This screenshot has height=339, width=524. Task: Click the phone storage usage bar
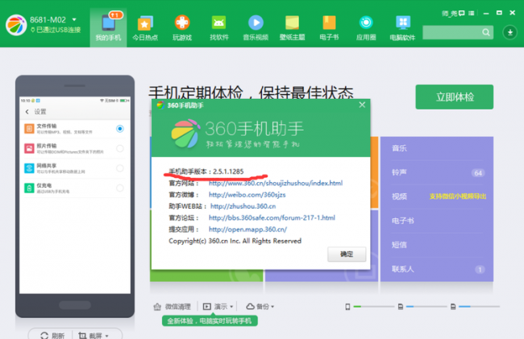(x=374, y=306)
